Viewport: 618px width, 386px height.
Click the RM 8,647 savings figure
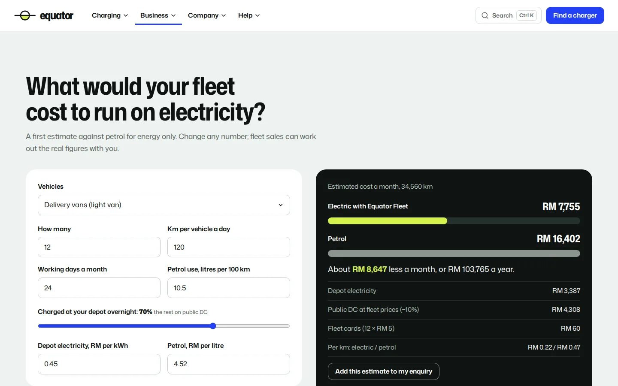(370, 269)
